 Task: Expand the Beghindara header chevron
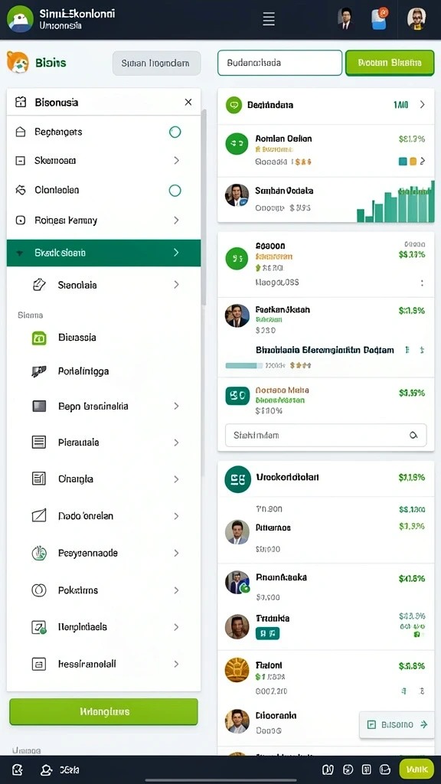[x=422, y=104]
